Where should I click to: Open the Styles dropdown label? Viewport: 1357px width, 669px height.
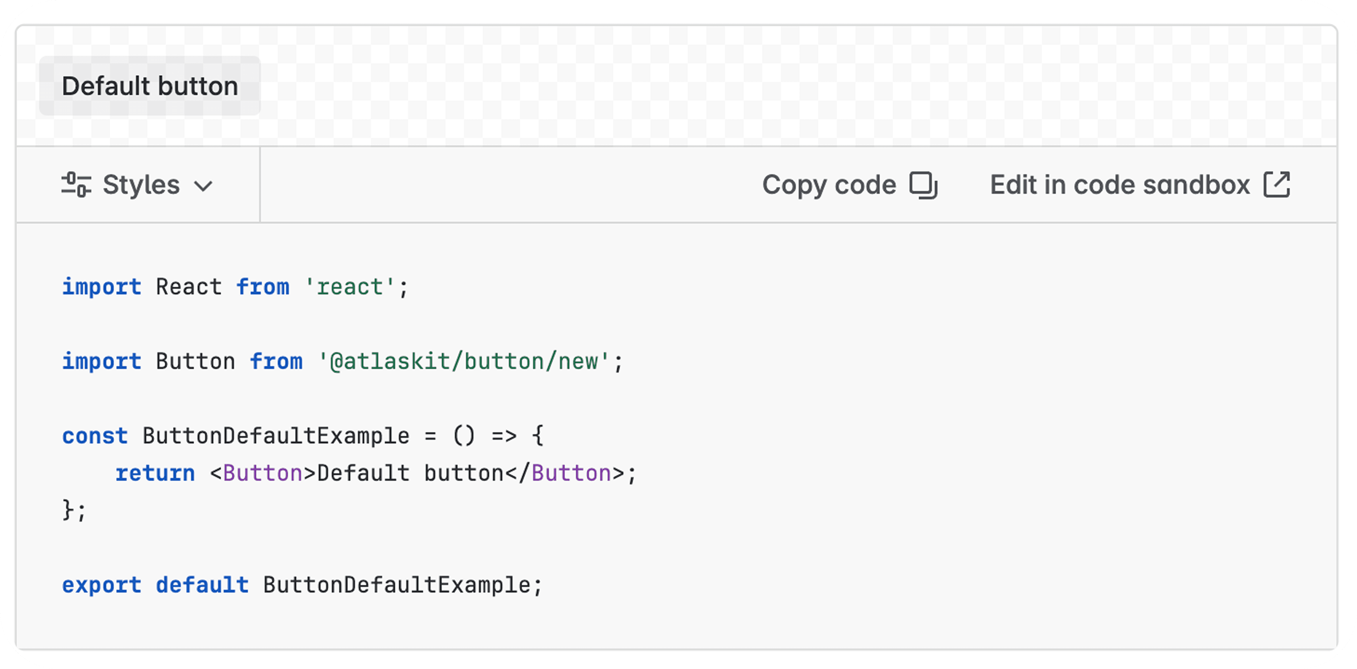[x=141, y=185]
